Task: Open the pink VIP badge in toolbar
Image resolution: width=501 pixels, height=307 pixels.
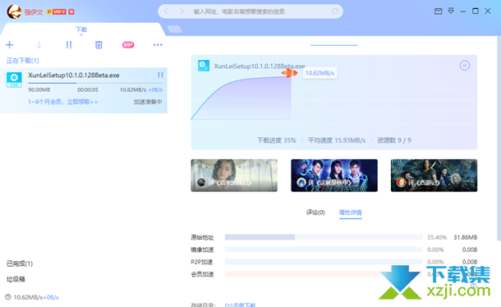Action: 128,44
